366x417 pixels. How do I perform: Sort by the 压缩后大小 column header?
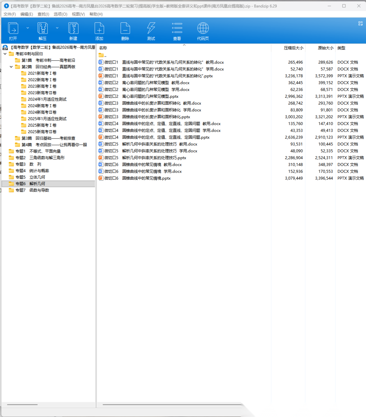[x=293, y=48]
